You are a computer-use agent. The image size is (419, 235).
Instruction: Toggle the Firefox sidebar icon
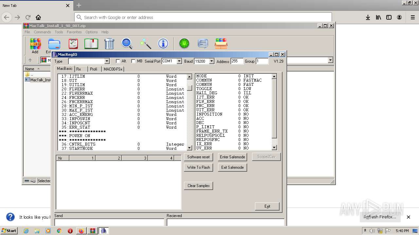pos(389,17)
